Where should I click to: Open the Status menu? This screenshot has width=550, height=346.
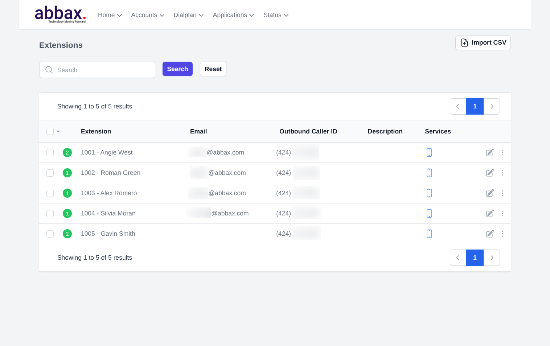[276, 15]
